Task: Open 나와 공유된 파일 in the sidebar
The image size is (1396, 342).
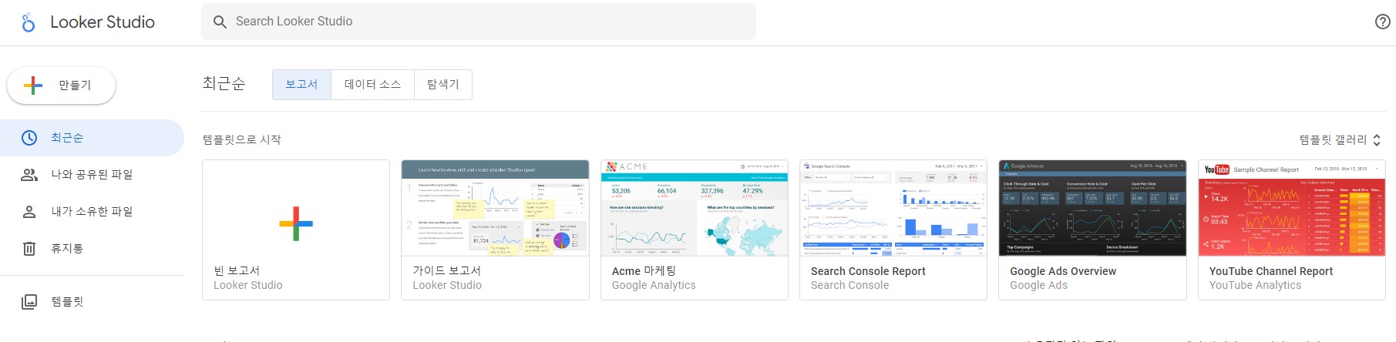Action: pyautogui.click(x=92, y=175)
